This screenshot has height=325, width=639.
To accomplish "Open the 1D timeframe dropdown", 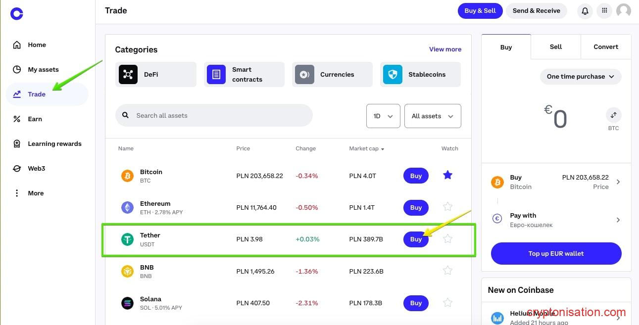I will (383, 116).
